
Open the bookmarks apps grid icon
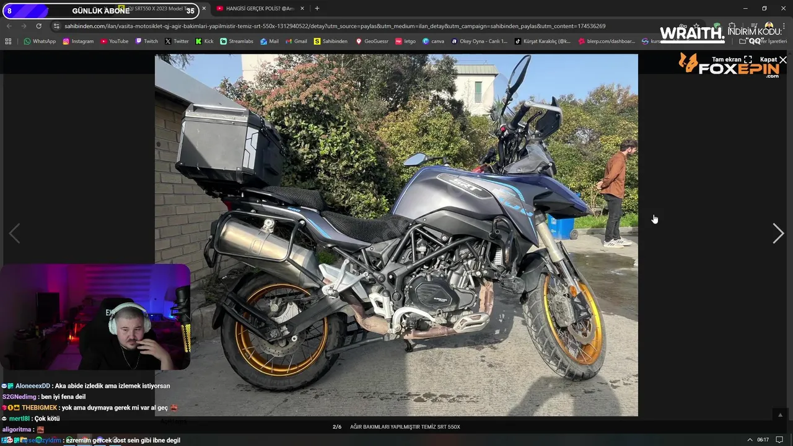pos(8,41)
